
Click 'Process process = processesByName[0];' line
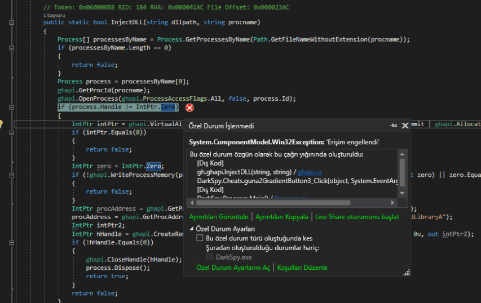coord(123,82)
